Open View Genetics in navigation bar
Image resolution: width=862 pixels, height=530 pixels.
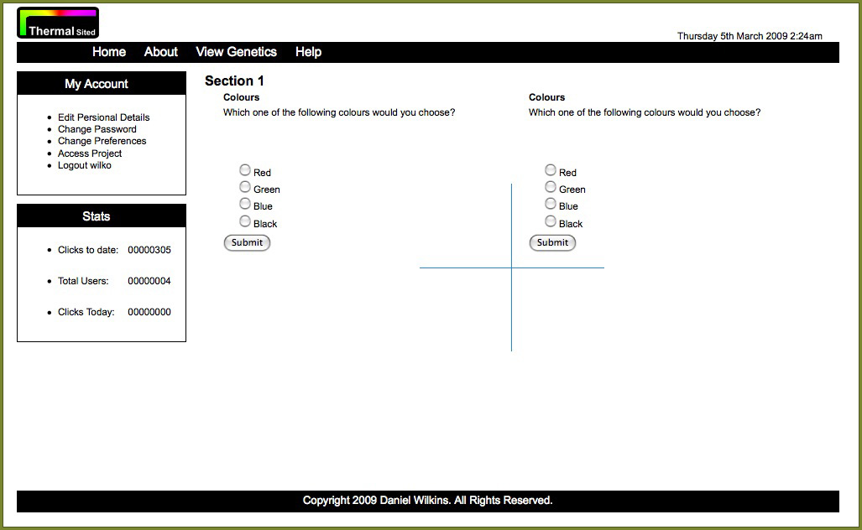[236, 52]
